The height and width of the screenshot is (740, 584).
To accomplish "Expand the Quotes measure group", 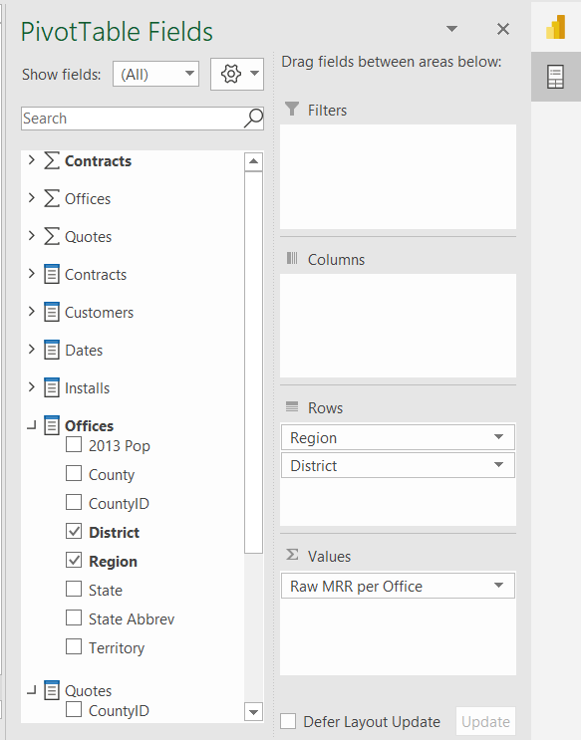I will click(32, 235).
